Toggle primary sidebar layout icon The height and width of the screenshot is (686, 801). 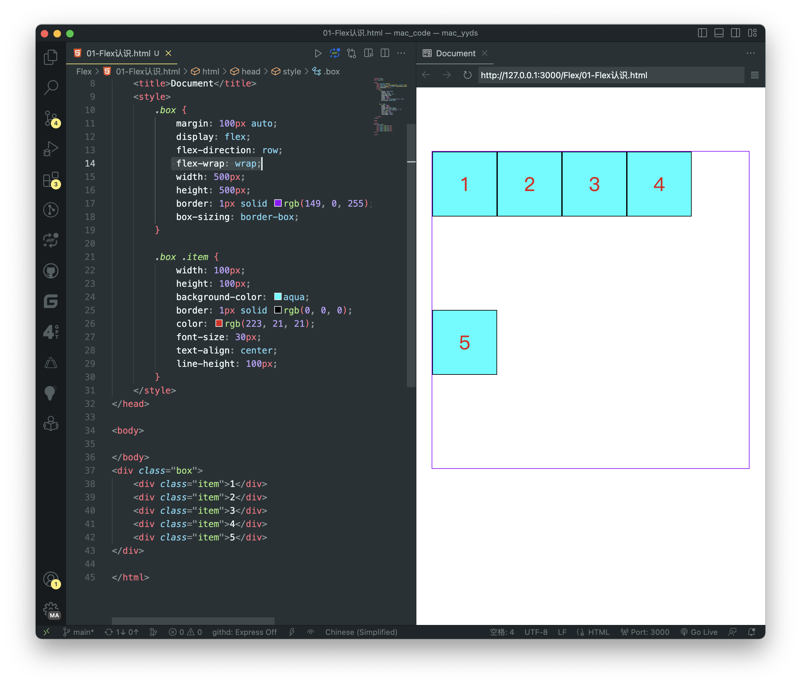click(702, 33)
